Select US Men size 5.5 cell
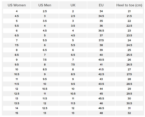This screenshot has height=117, width=145. coord(45,40)
